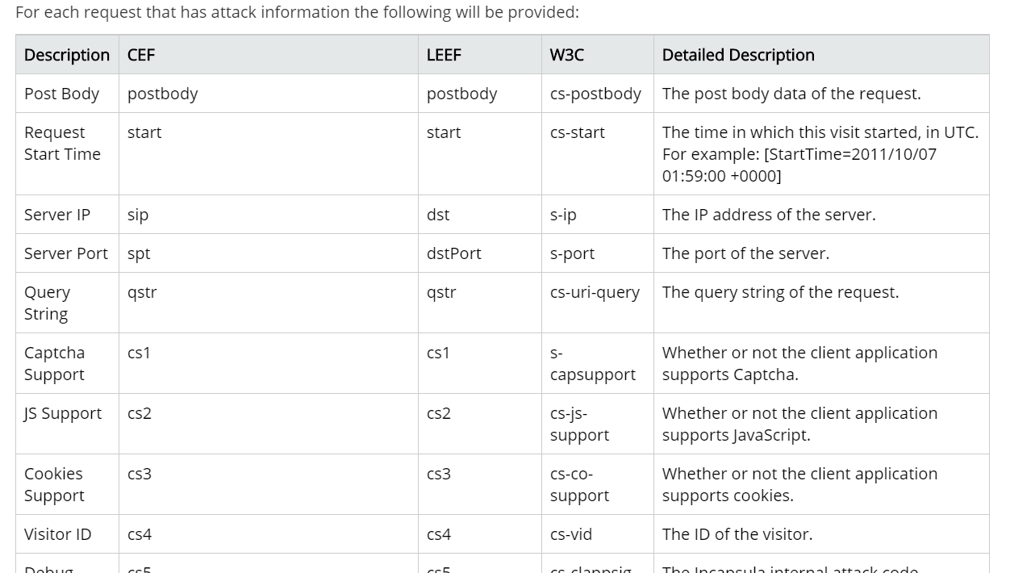Click the 's-capsupport' W3C cell

click(592, 364)
